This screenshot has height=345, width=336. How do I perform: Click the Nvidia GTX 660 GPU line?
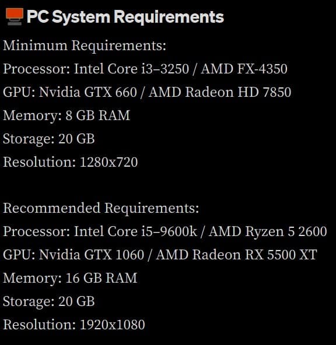pyautogui.click(x=147, y=92)
